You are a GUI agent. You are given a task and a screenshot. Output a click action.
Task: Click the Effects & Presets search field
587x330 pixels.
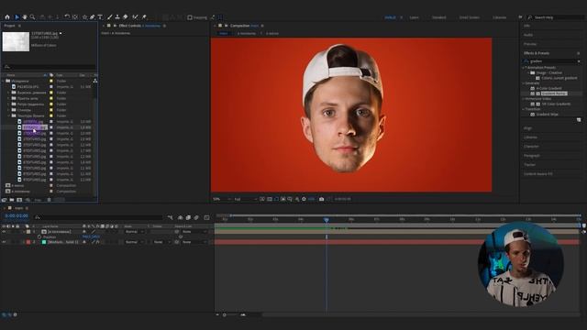[x=552, y=61]
